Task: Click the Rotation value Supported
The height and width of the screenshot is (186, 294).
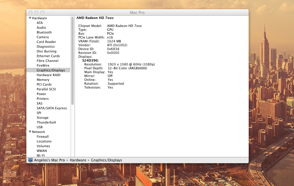Action: (116, 84)
